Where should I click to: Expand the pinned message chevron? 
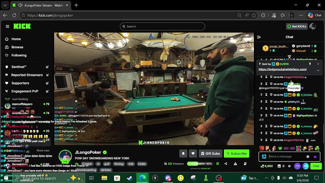click(x=318, y=70)
